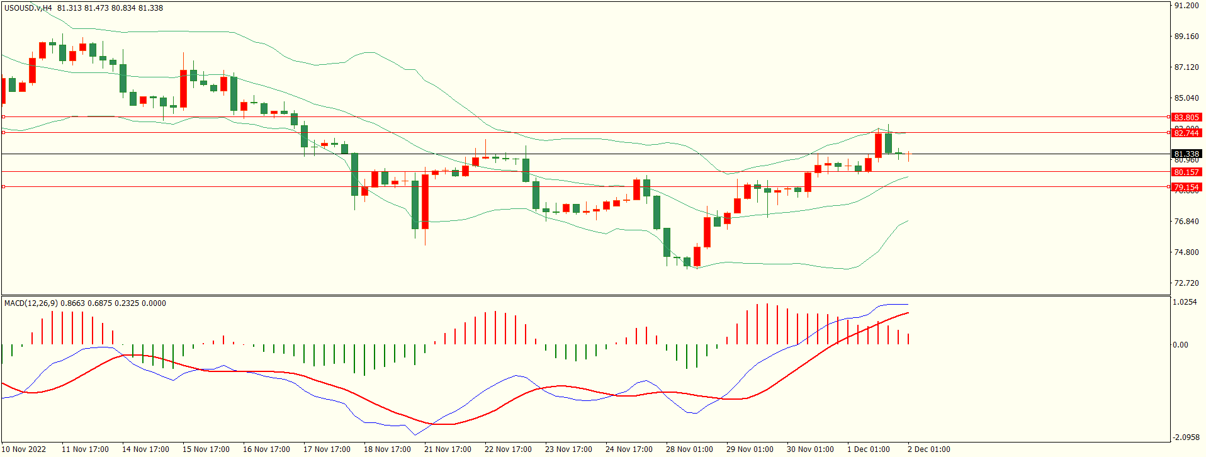This screenshot has width=1206, height=457.
Task: Click the 10 Nov 2022 date label
Action: pyautogui.click(x=25, y=449)
